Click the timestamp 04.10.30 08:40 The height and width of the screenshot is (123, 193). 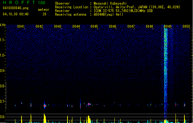point(16,14)
